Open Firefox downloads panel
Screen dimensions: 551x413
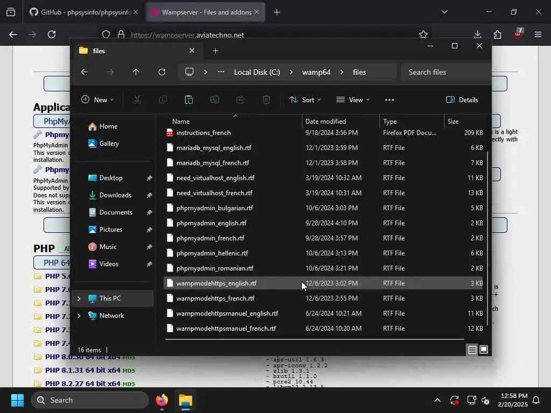(477, 34)
